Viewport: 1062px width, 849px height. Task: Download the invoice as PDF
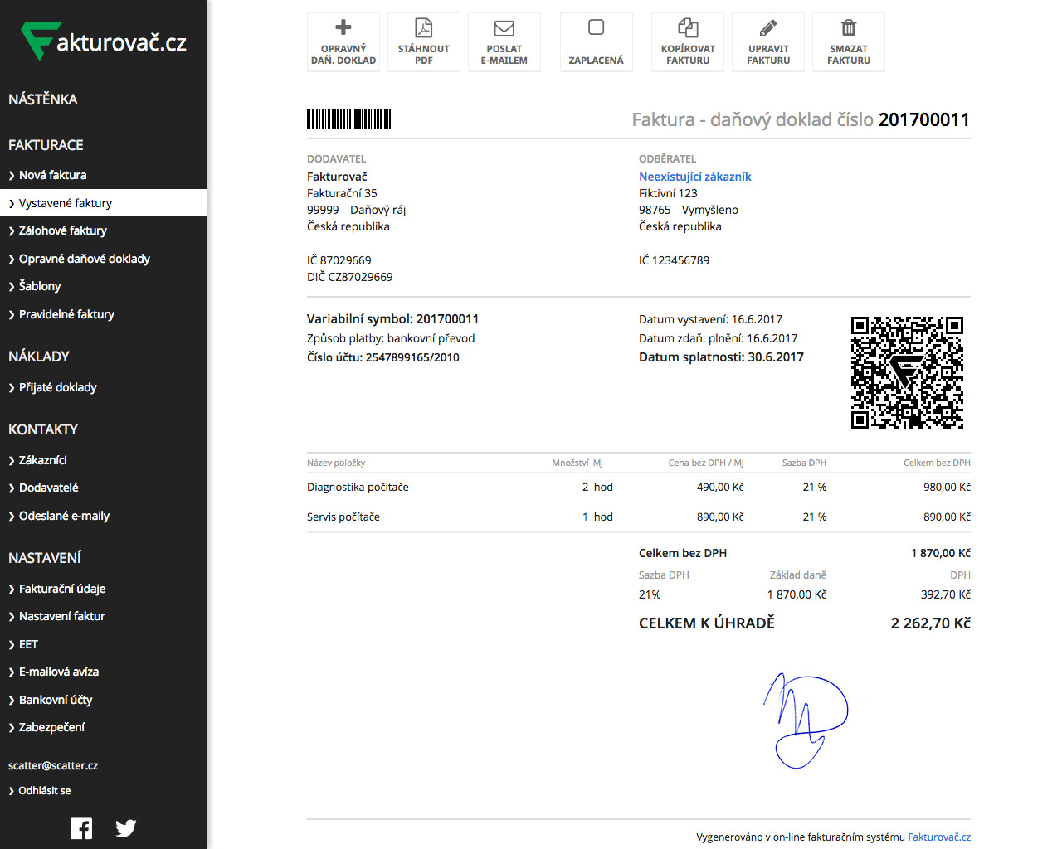click(x=423, y=41)
